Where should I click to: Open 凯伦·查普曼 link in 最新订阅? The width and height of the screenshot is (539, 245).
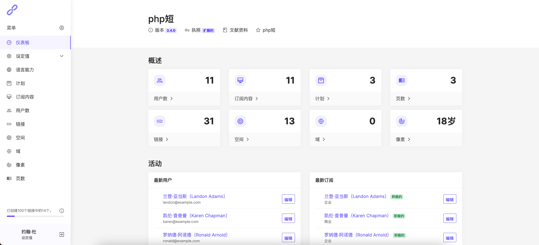pyautogui.click(x=356, y=216)
